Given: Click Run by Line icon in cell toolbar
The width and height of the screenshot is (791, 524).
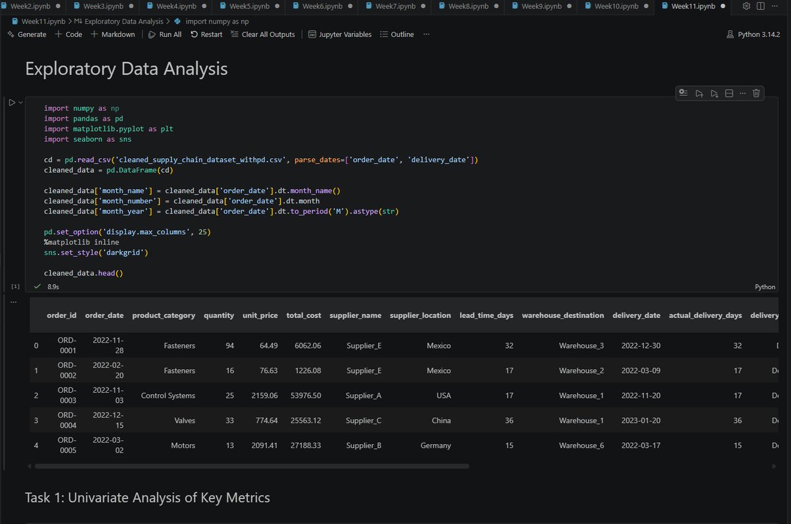Looking at the screenshot, I should point(684,94).
